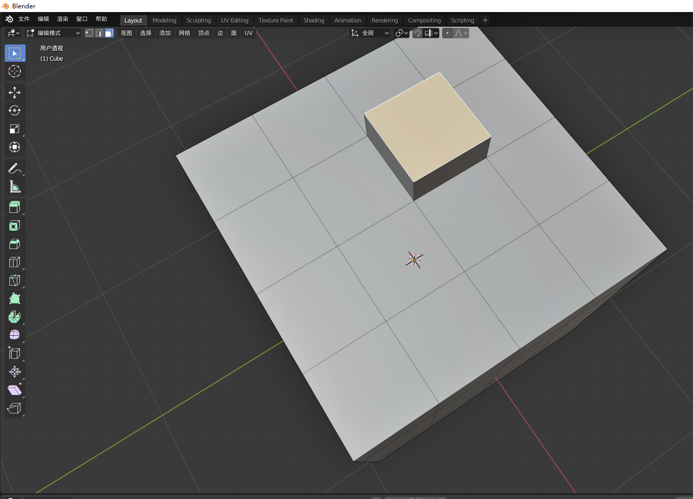
Task: Select the Loop Cut tool
Action: (15, 262)
